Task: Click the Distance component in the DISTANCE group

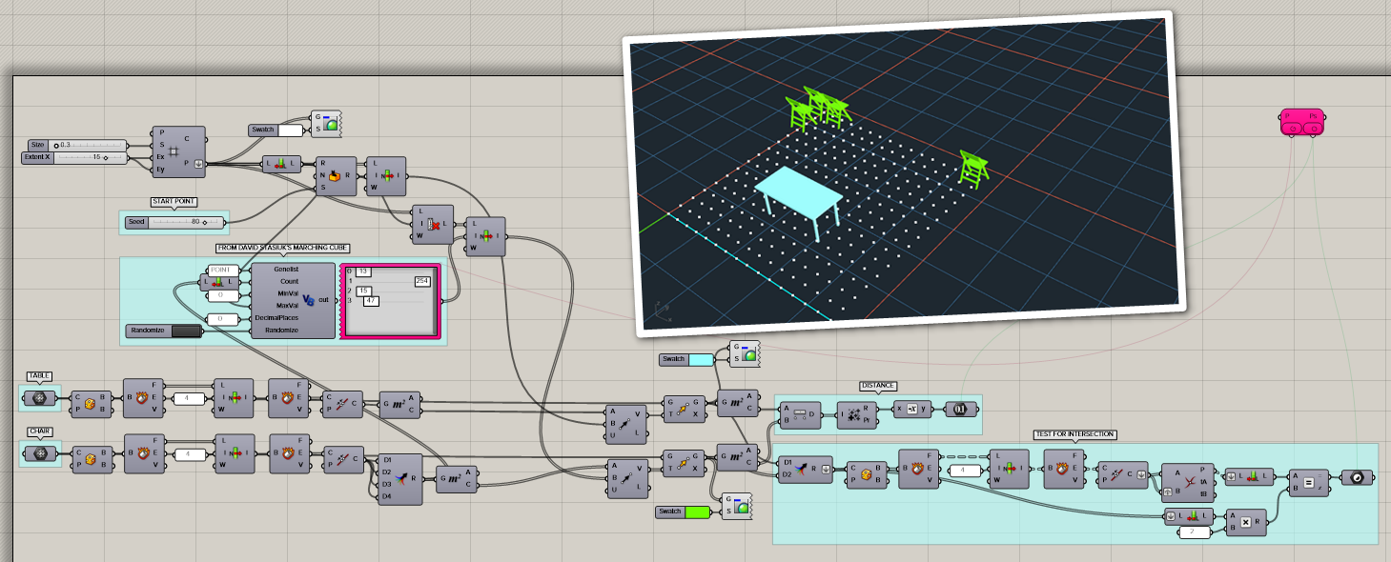Action: pyautogui.click(x=801, y=413)
